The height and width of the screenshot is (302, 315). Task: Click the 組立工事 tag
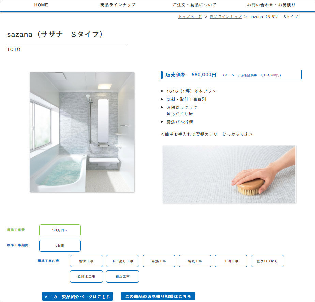coord(122,276)
